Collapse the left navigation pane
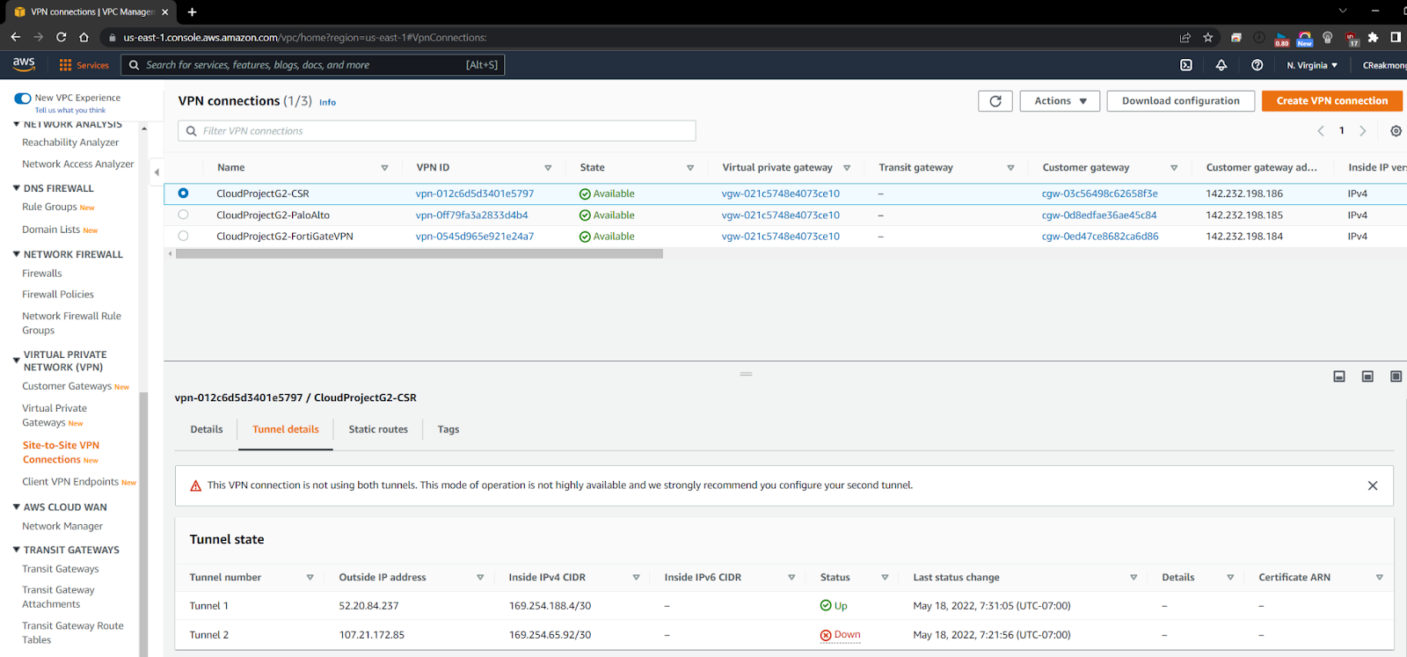 [x=157, y=172]
